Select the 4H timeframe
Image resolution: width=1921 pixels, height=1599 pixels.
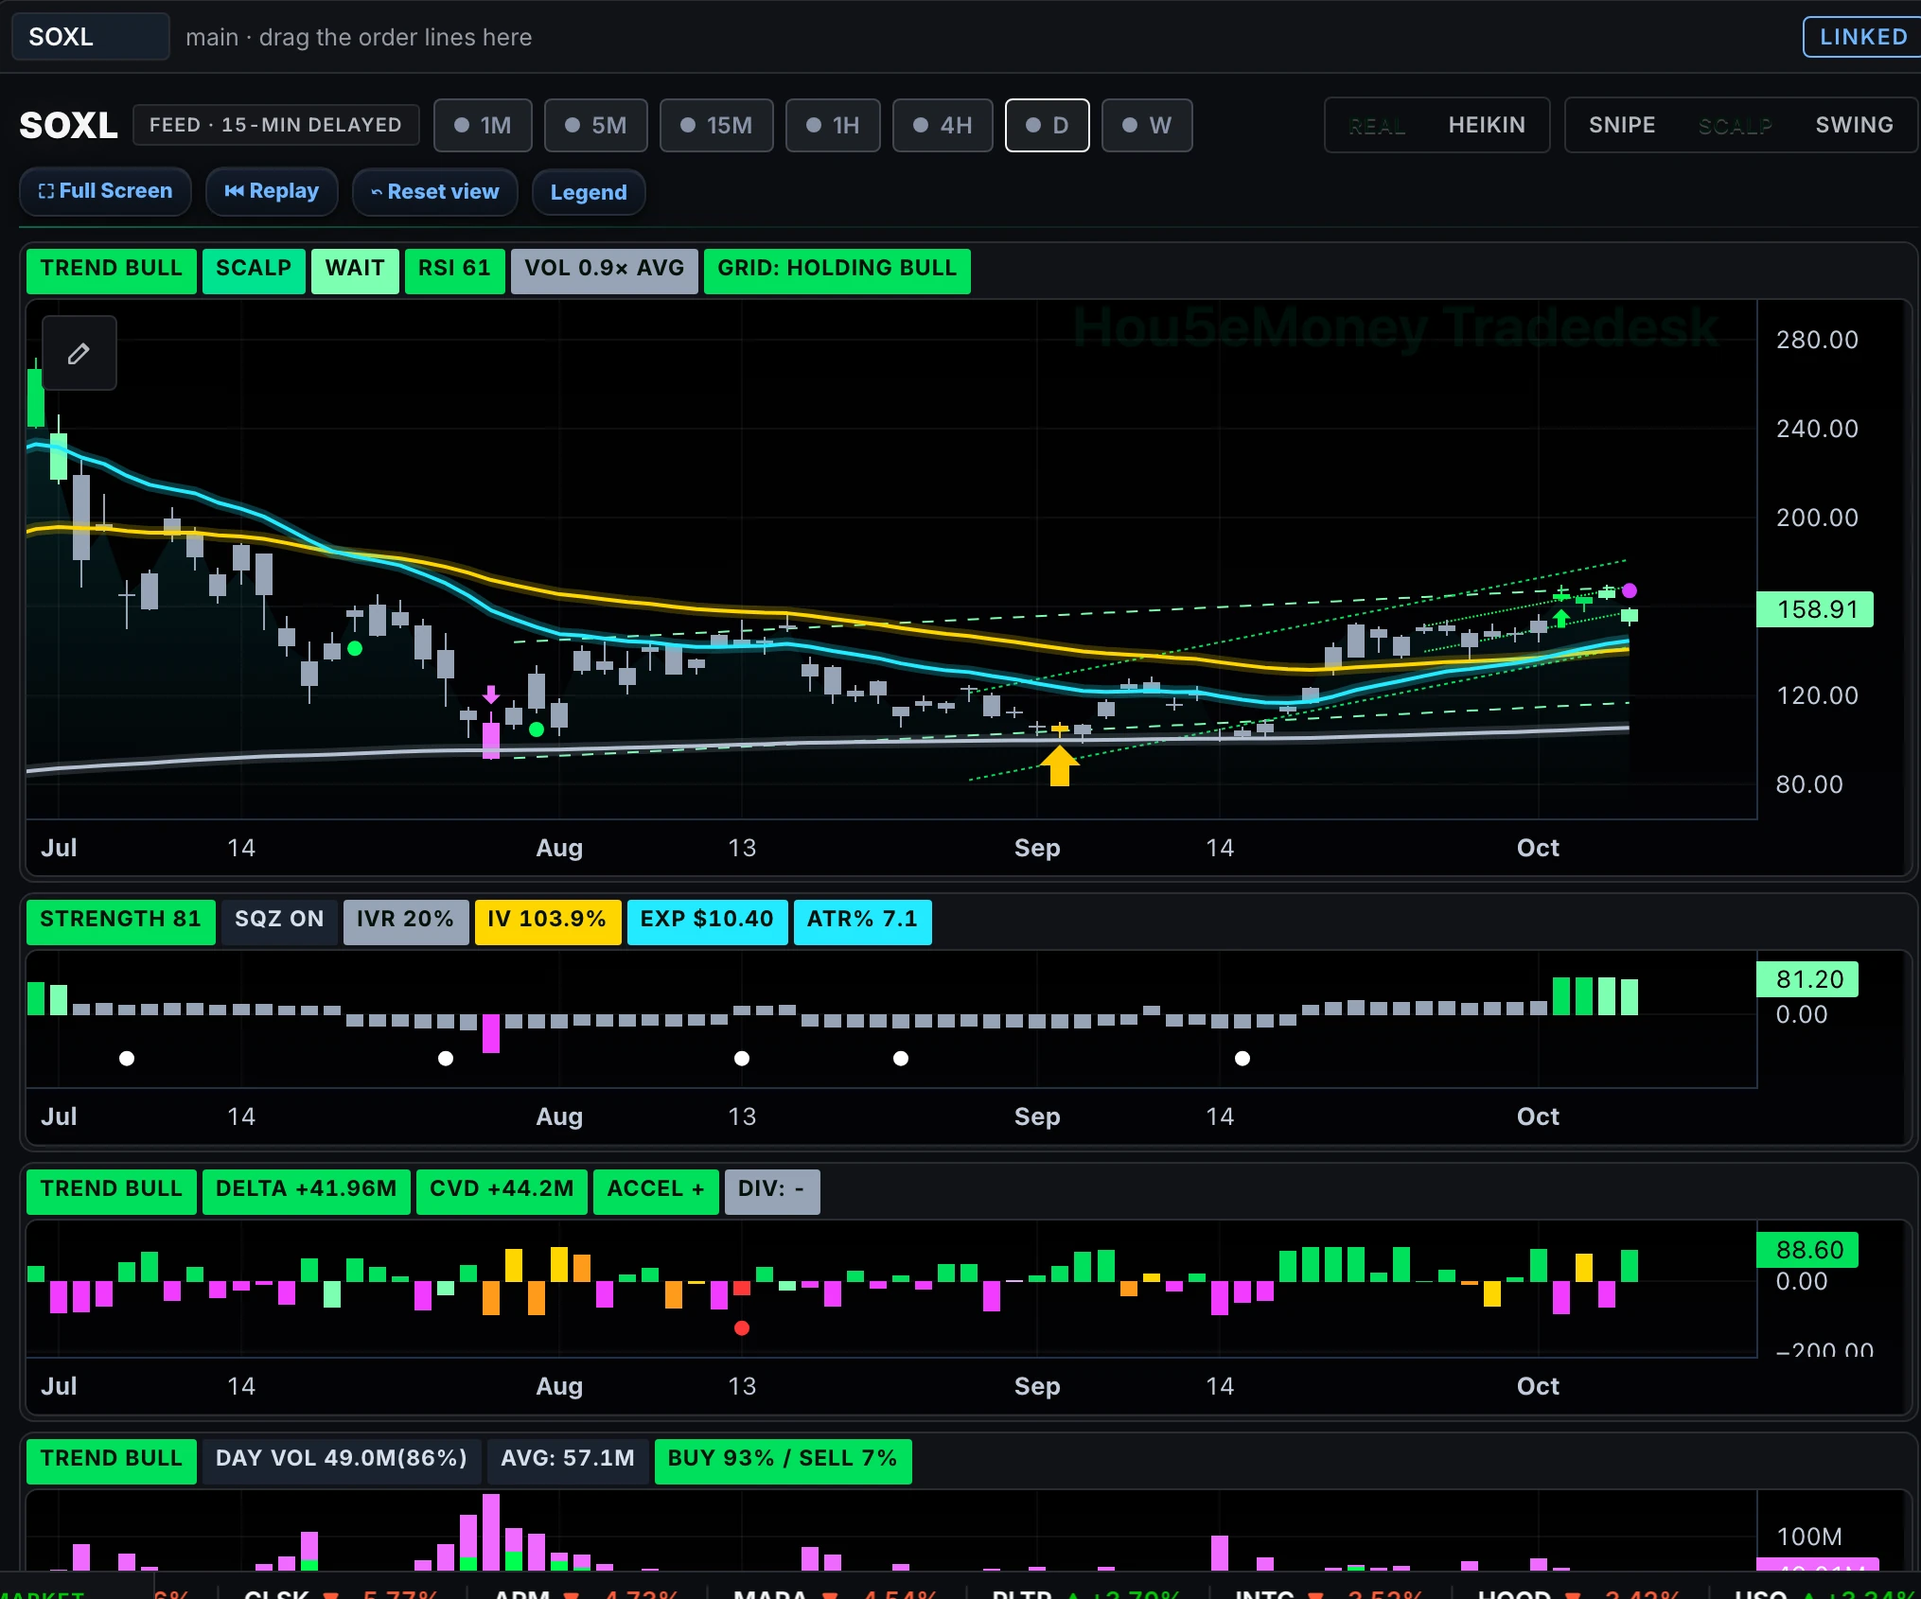pos(943,125)
